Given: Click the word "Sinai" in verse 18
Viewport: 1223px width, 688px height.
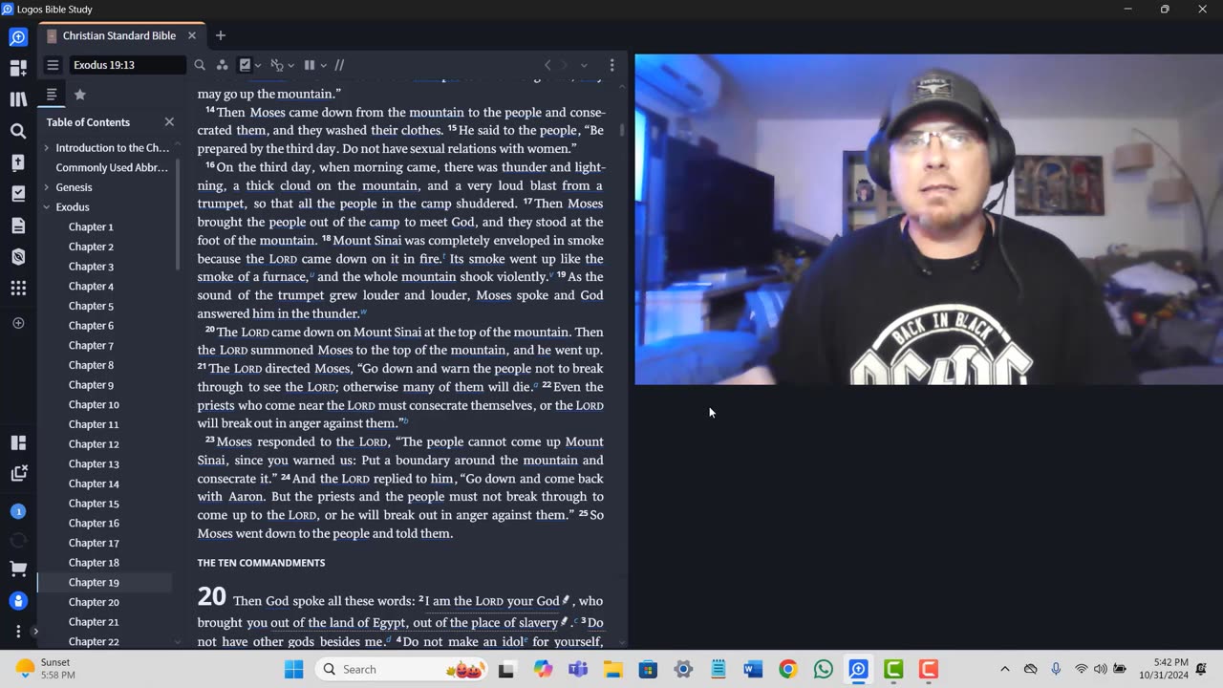Looking at the screenshot, I should pos(386,240).
